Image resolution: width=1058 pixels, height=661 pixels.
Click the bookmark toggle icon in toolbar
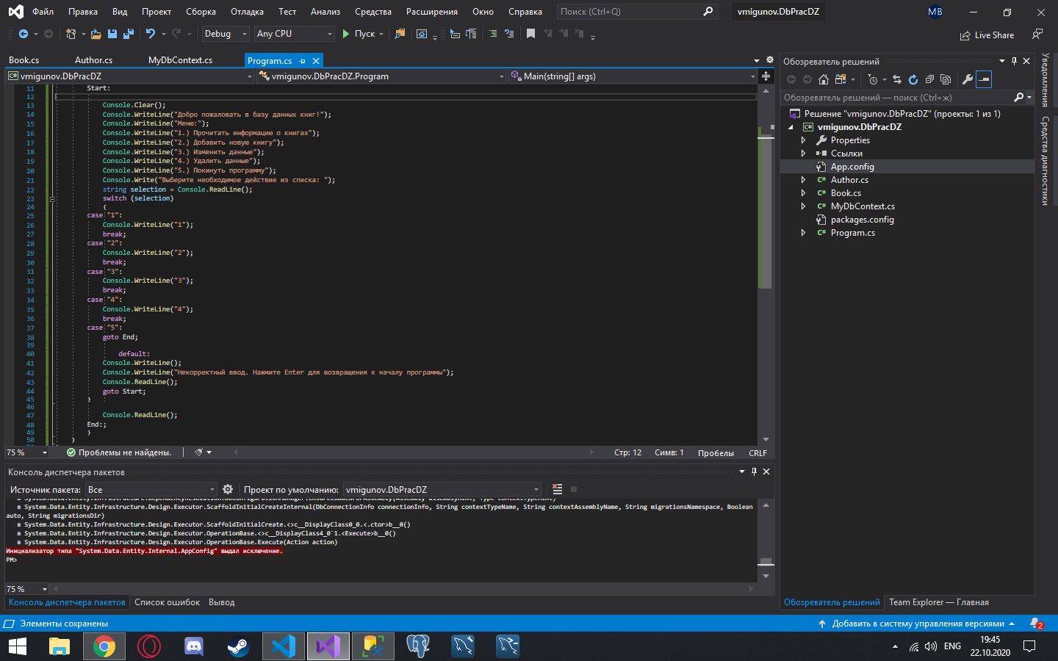click(530, 34)
